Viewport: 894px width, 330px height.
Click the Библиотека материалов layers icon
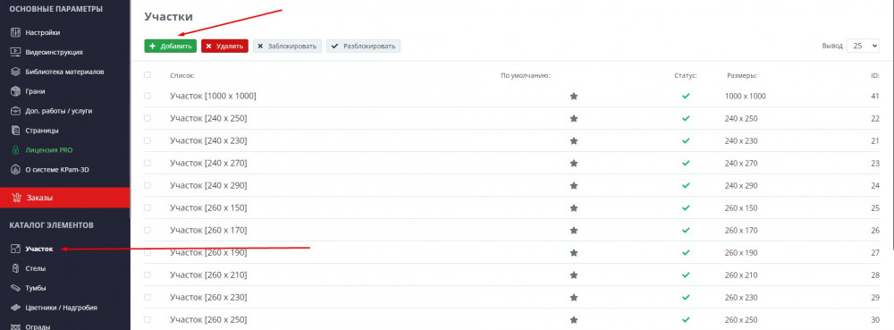click(x=16, y=72)
